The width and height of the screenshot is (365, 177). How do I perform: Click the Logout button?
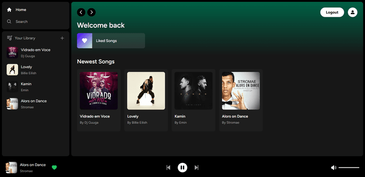[x=332, y=12]
